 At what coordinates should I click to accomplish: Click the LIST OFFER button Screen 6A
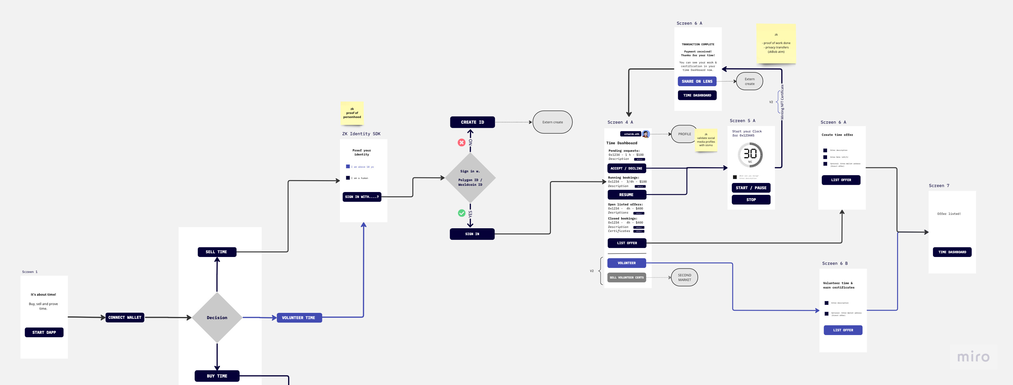pyautogui.click(x=842, y=180)
